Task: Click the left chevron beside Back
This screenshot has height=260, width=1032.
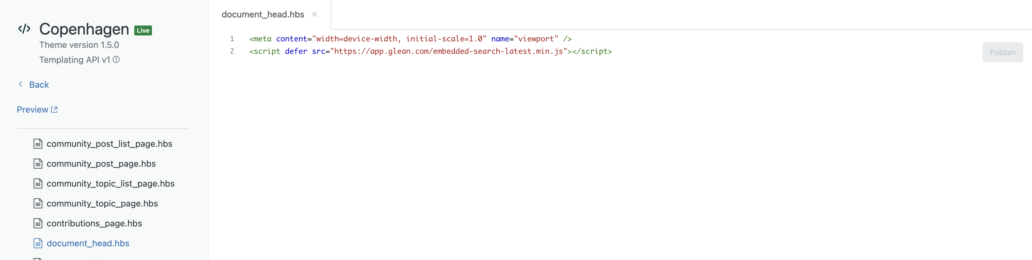Action: 20,84
